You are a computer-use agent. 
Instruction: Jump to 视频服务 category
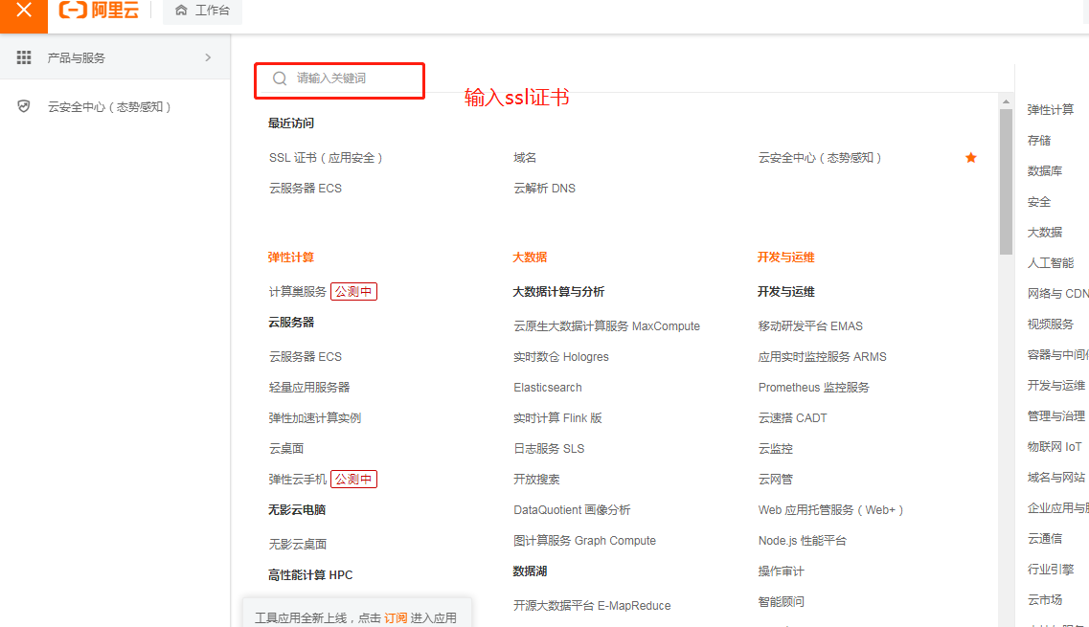(1050, 325)
